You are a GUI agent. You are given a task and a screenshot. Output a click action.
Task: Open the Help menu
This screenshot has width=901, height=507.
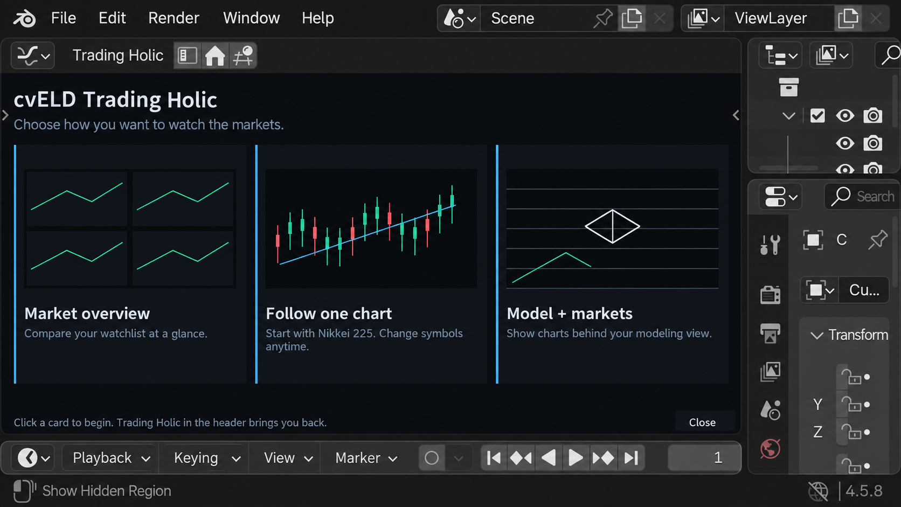pos(317,18)
